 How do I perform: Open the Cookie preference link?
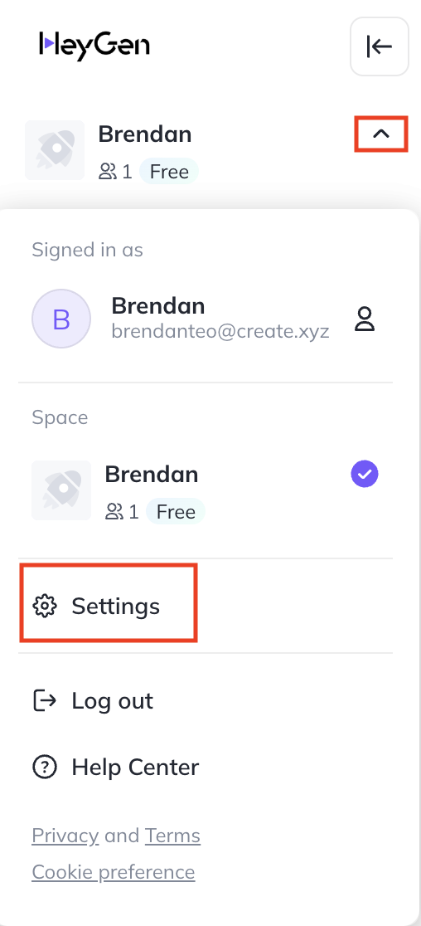tap(114, 872)
